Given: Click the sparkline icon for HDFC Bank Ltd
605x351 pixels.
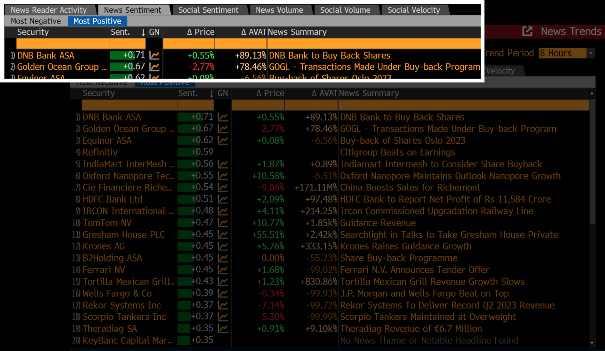Looking at the screenshot, I should [x=223, y=199].
